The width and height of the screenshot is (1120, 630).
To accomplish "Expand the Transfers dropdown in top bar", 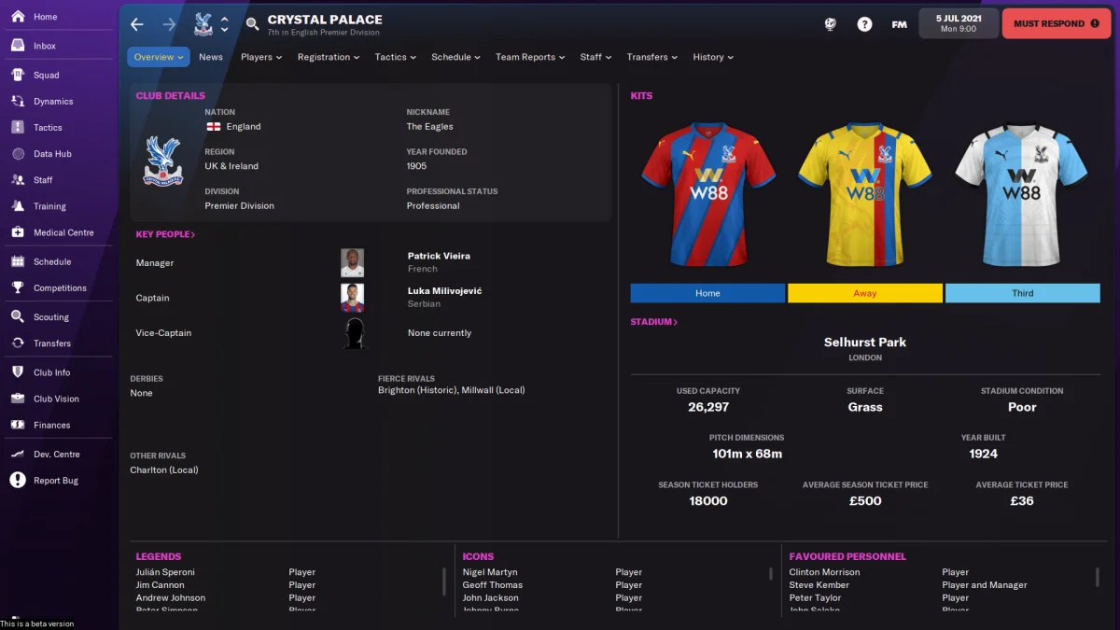I will point(652,57).
